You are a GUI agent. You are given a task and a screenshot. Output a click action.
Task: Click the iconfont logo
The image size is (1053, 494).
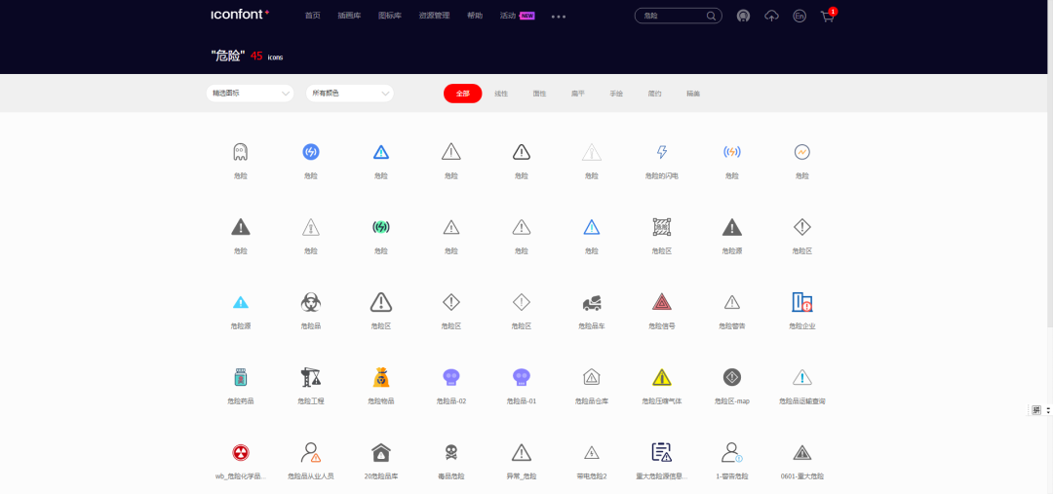coord(240,15)
